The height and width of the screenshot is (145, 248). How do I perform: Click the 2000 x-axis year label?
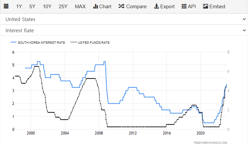tap(31, 133)
